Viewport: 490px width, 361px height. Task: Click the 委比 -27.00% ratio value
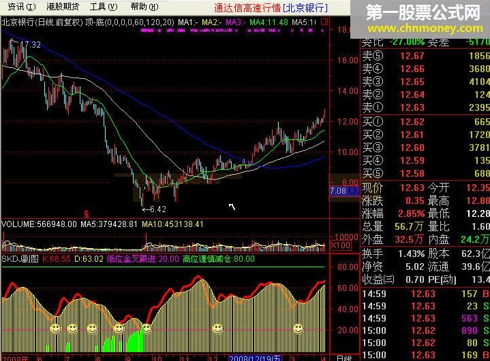(x=407, y=42)
